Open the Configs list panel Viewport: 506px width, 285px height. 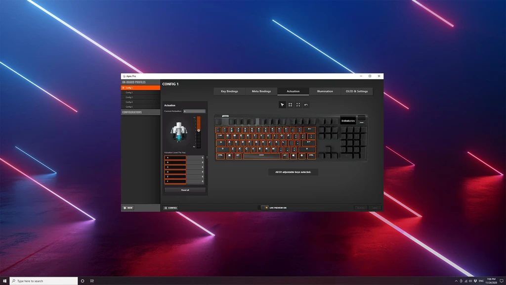coord(170,208)
